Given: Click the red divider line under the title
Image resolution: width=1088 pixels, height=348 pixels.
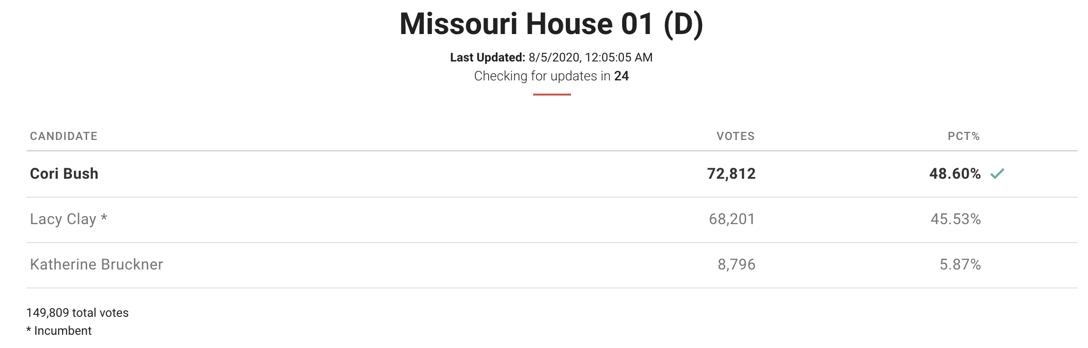Looking at the screenshot, I should tap(552, 95).
